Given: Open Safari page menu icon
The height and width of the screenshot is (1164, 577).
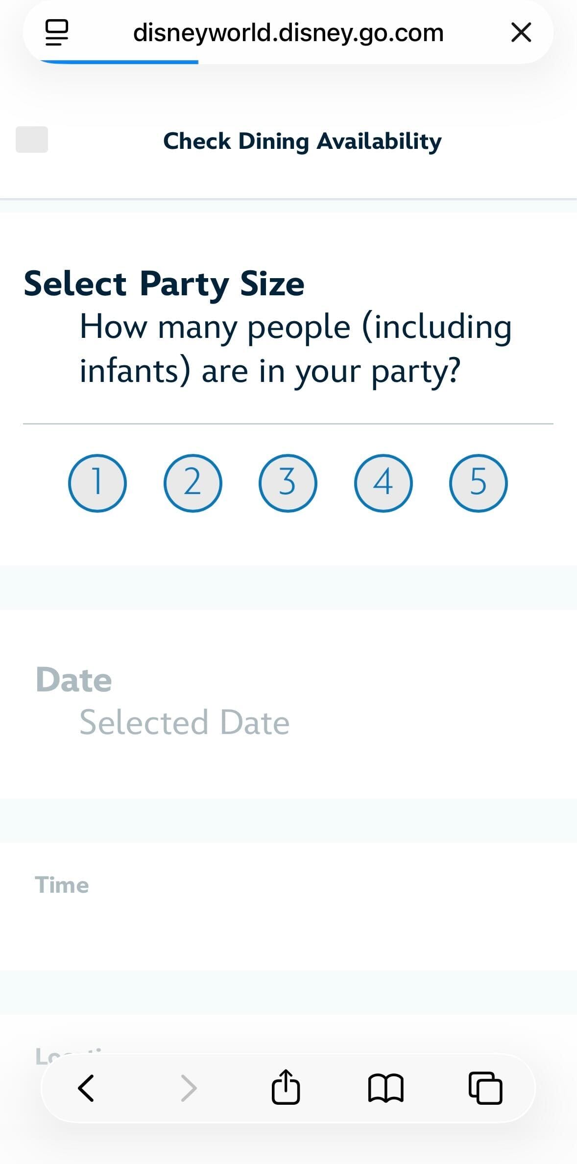Looking at the screenshot, I should click(x=57, y=33).
